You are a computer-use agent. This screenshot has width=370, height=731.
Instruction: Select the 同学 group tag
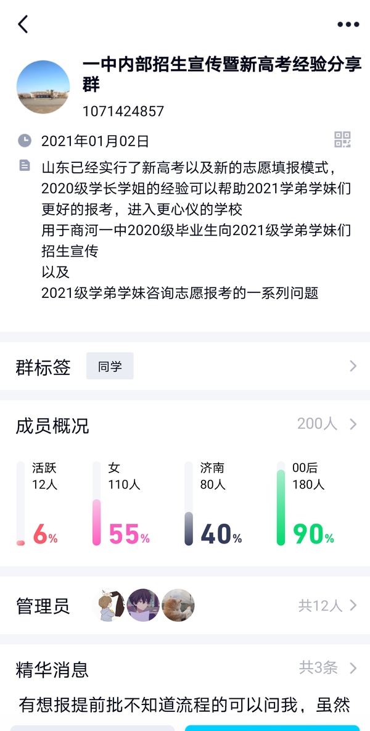click(x=110, y=366)
